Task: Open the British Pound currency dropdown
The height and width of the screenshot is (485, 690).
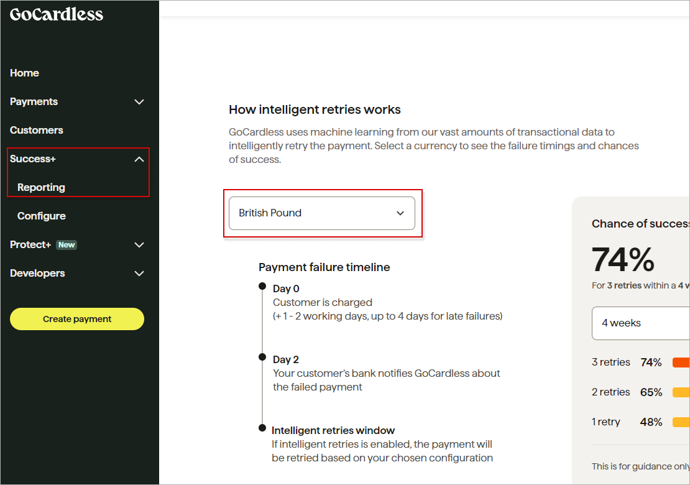Action: (x=321, y=213)
